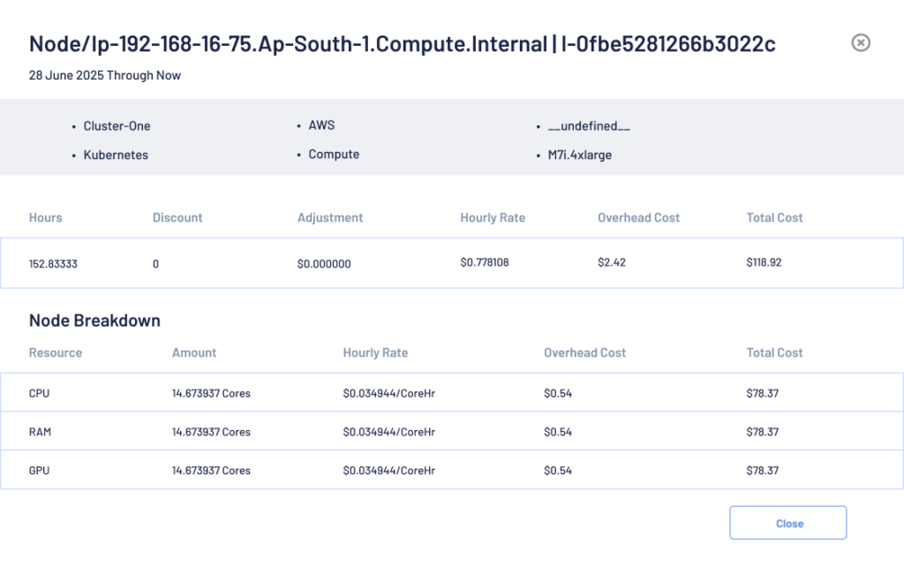Click the 152.83333 hours value
This screenshot has height=566, width=904.
coord(53,263)
